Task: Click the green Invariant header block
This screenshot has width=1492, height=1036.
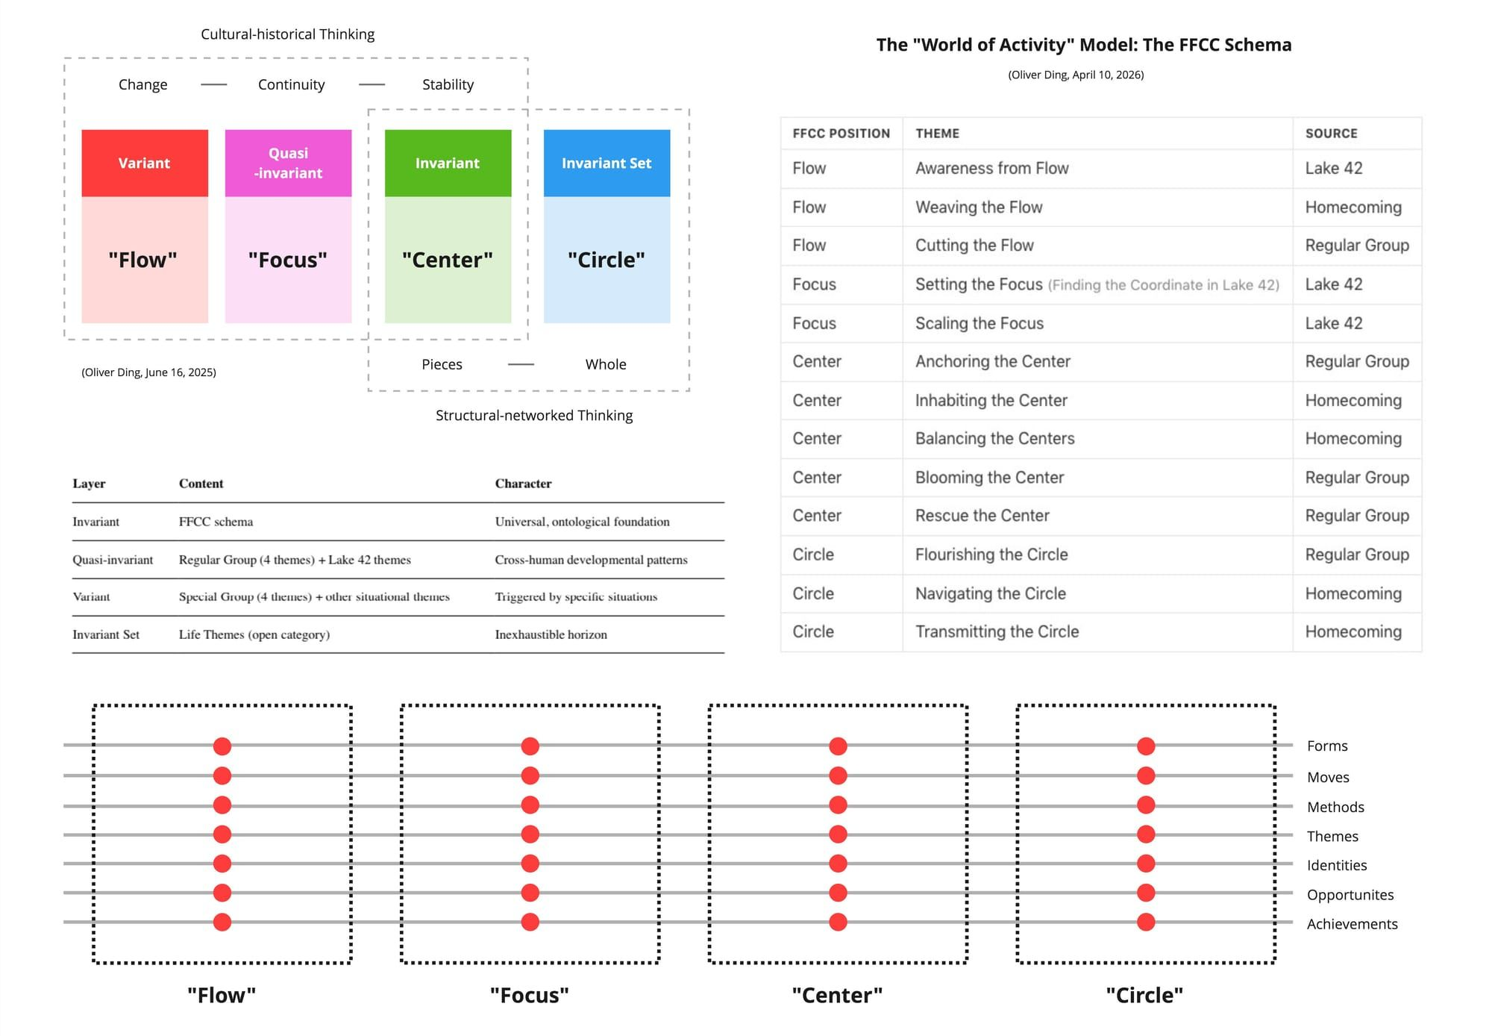Action: [448, 163]
